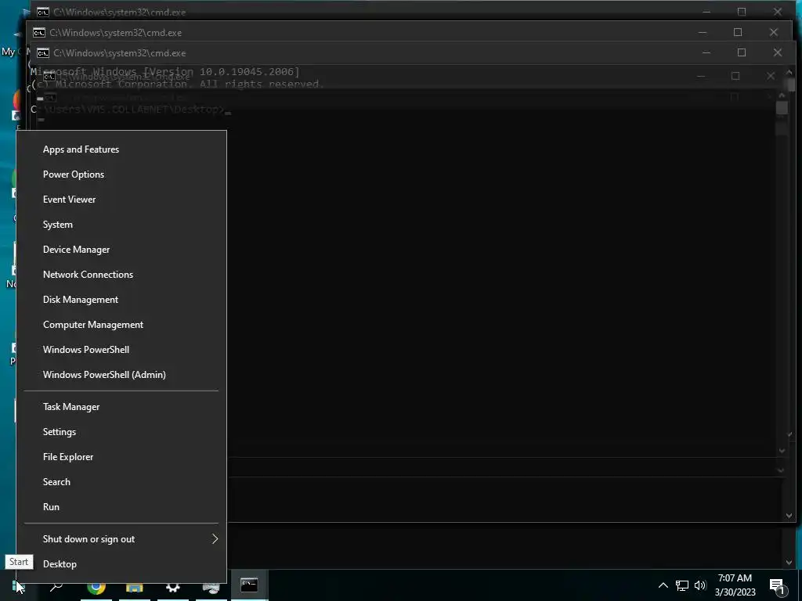Minimize the middle cmd.exe window

tap(703, 32)
